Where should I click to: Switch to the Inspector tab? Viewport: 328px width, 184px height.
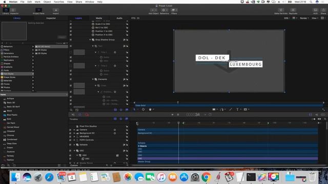point(51,18)
